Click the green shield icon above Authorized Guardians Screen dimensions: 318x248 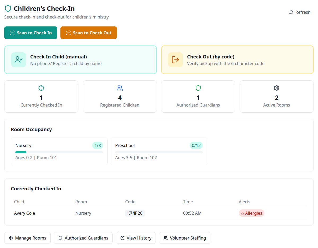(198, 88)
